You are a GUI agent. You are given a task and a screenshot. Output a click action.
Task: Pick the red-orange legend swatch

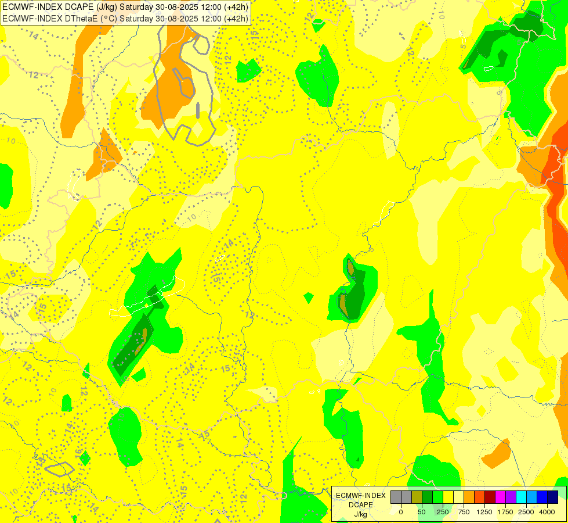pos(480,497)
